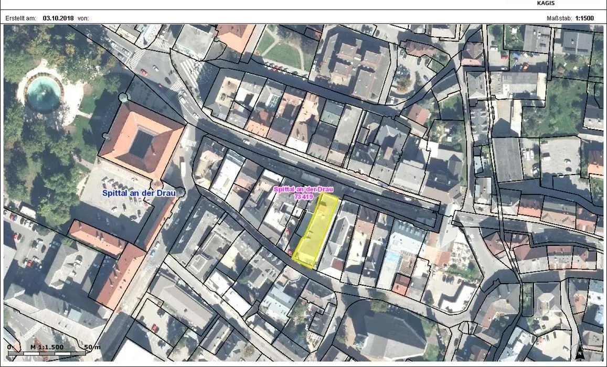The height and width of the screenshot is (367, 607).
Task: Click the blue Spittal an der Drau label
Action: [x=139, y=193]
